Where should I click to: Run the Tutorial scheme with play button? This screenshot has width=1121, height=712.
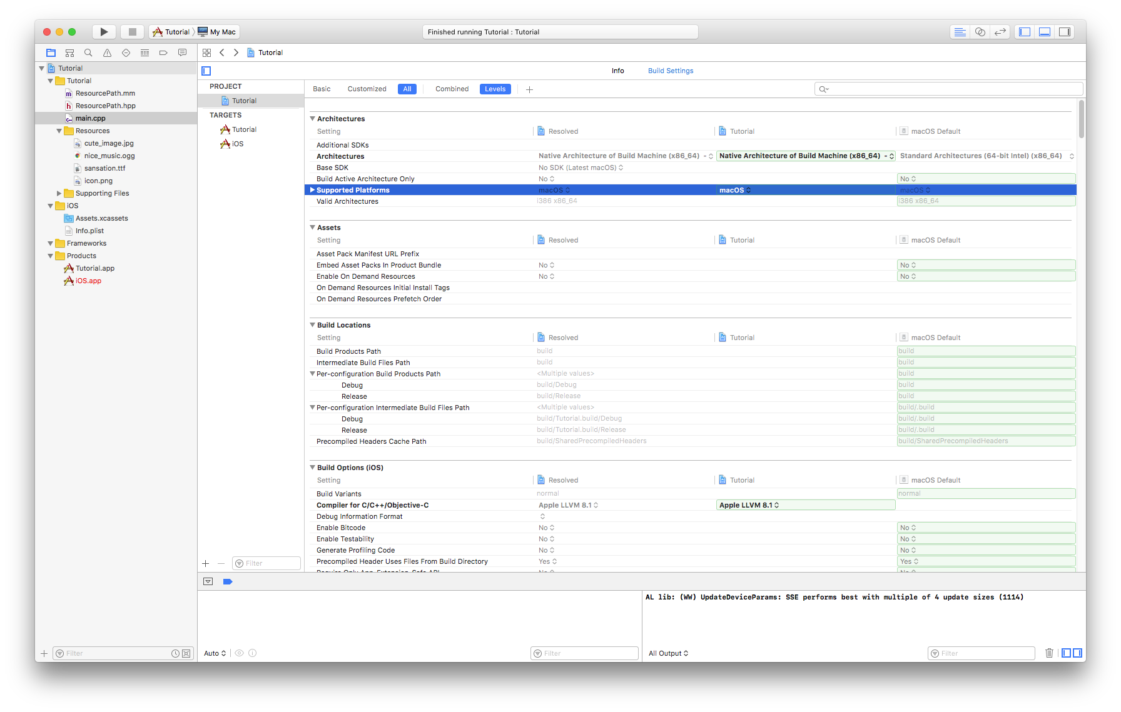pyautogui.click(x=104, y=31)
